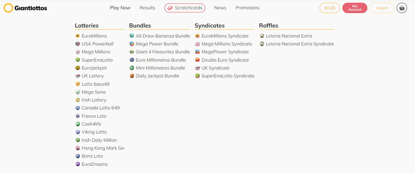Click the EuroMillions lottery ball icon
415x173 pixels.
(x=78, y=36)
